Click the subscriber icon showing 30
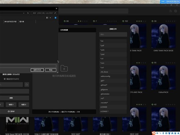 pyautogui.click(x=152, y=21)
